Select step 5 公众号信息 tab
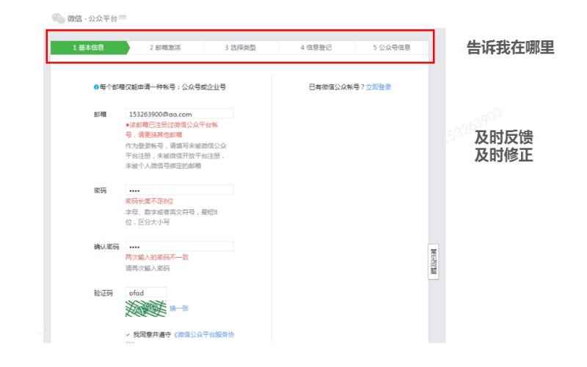Image resolution: width=587 pixels, height=367 pixels. click(x=392, y=48)
